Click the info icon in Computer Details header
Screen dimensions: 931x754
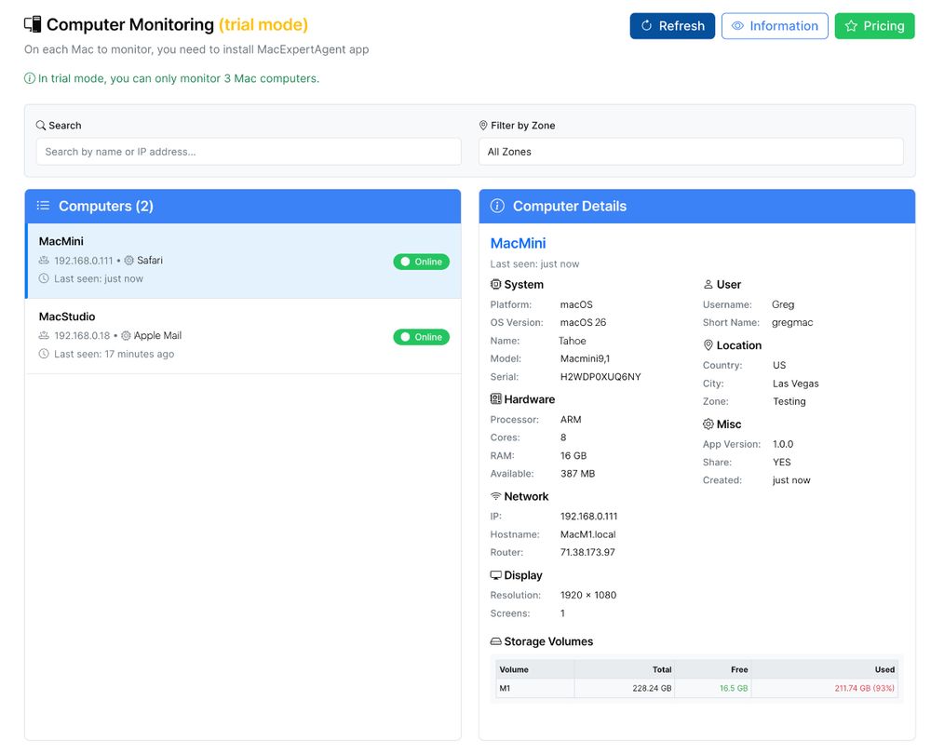pos(497,206)
